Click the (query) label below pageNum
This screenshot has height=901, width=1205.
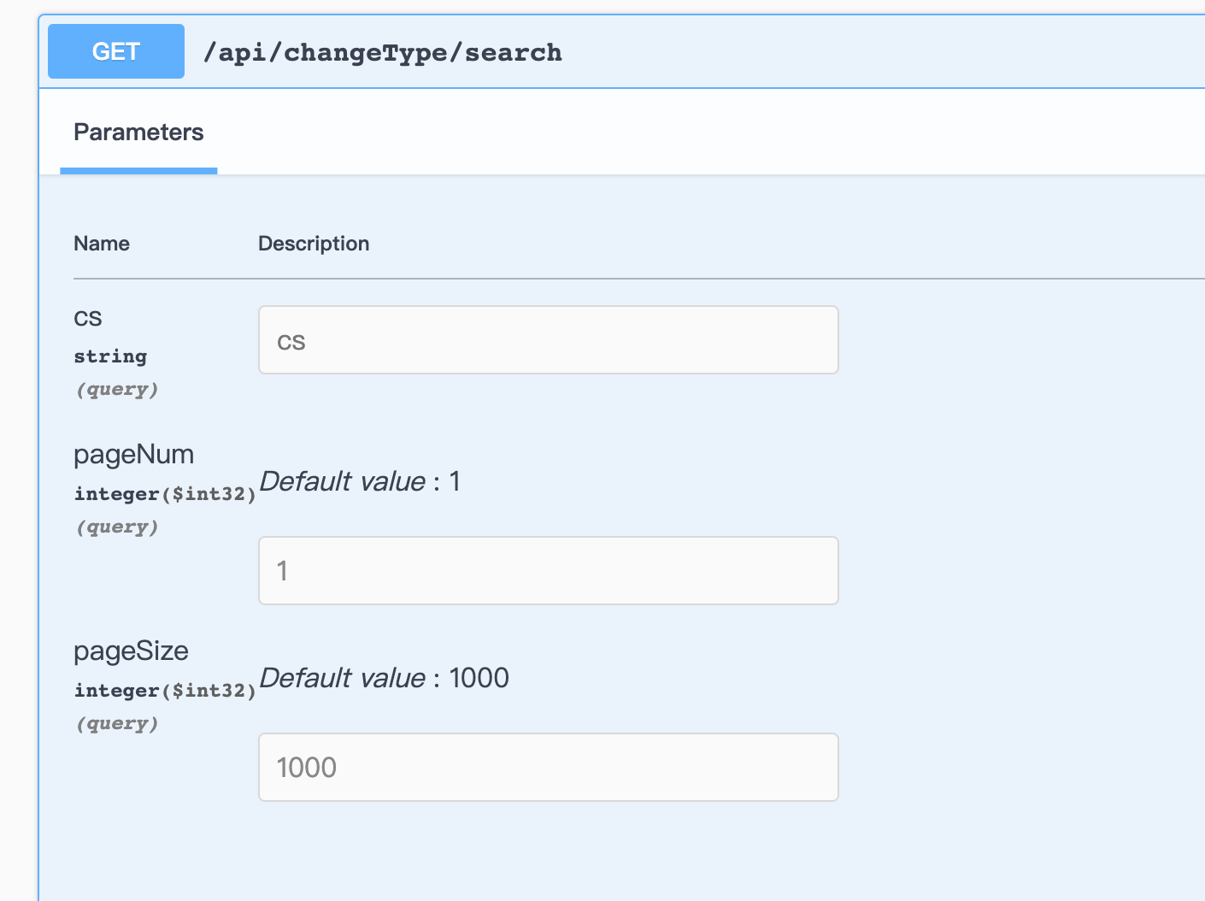117,527
